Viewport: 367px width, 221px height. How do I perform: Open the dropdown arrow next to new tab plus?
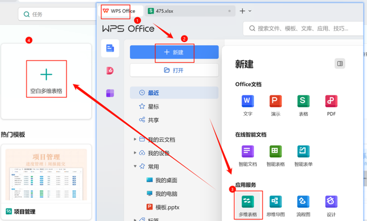point(250,11)
